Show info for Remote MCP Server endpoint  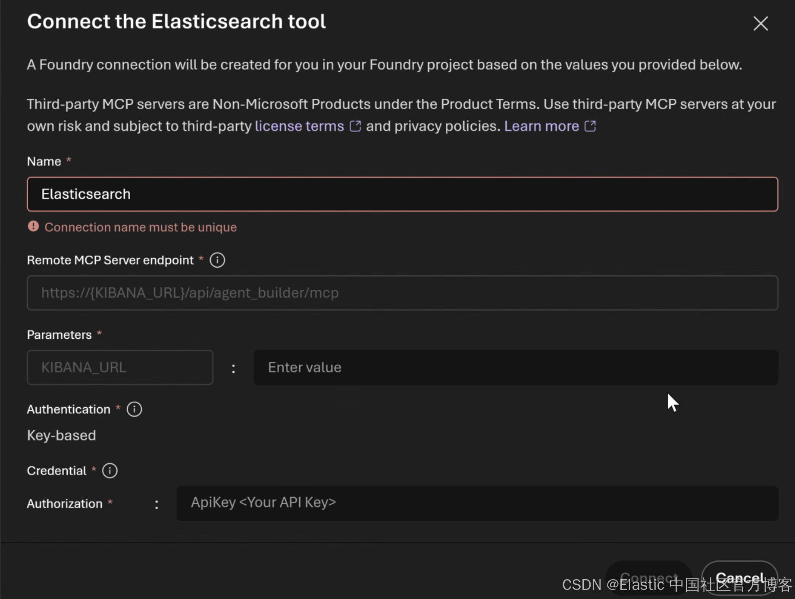(x=217, y=260)
